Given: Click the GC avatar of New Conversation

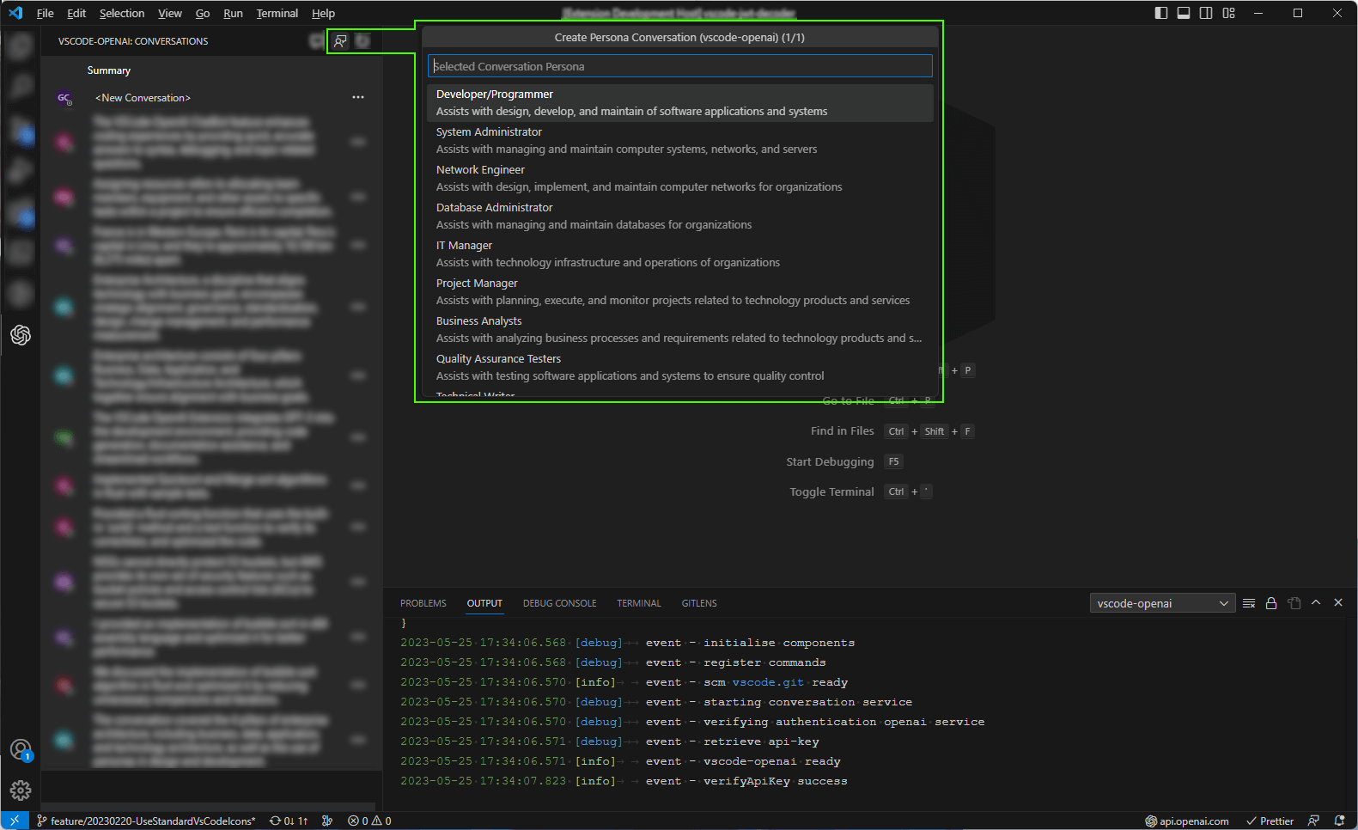Looking at the screenshot, I should 64,98.
